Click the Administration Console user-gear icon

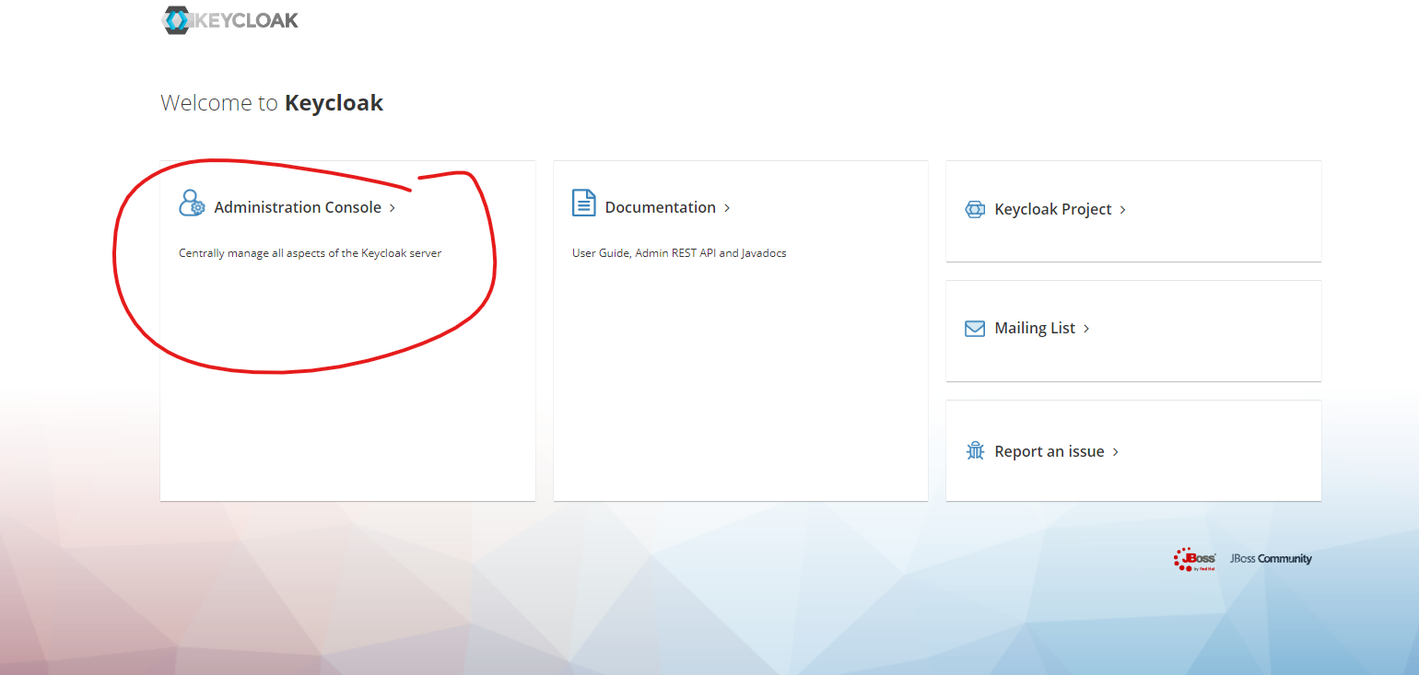[x=192, y=203]
